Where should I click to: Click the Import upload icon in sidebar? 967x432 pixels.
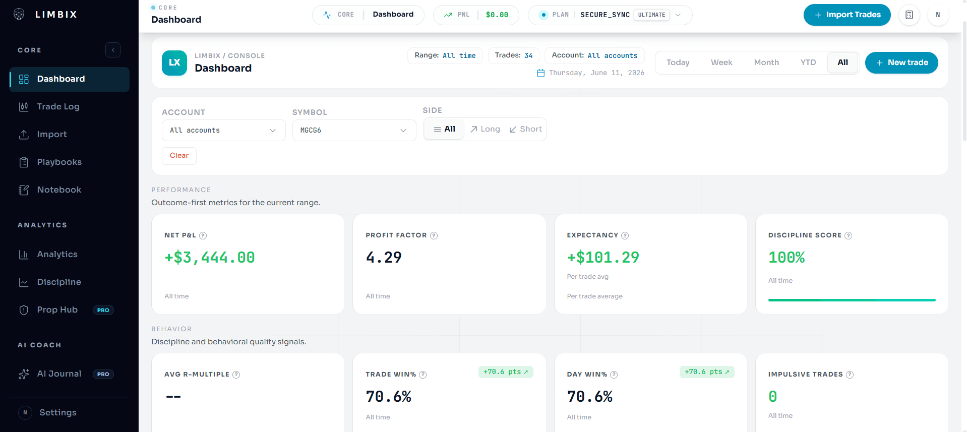pos(24,135)
